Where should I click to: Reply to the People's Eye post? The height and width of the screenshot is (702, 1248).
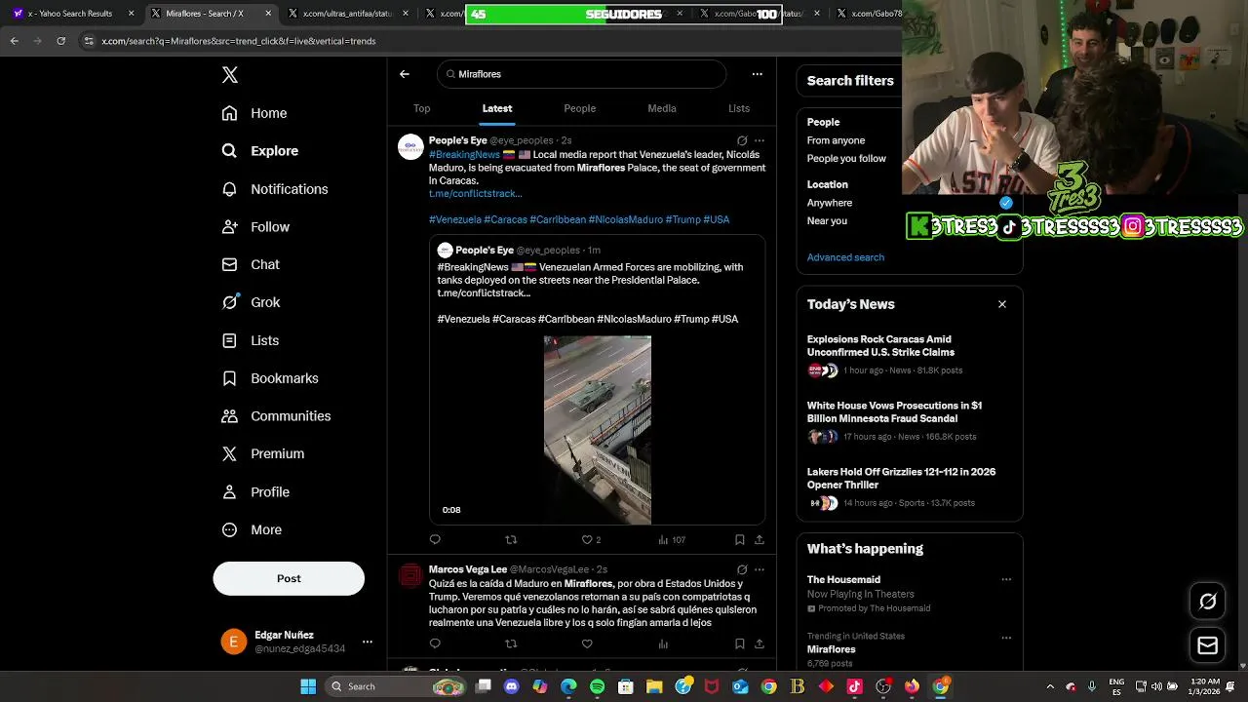click(x=435, y=539)
